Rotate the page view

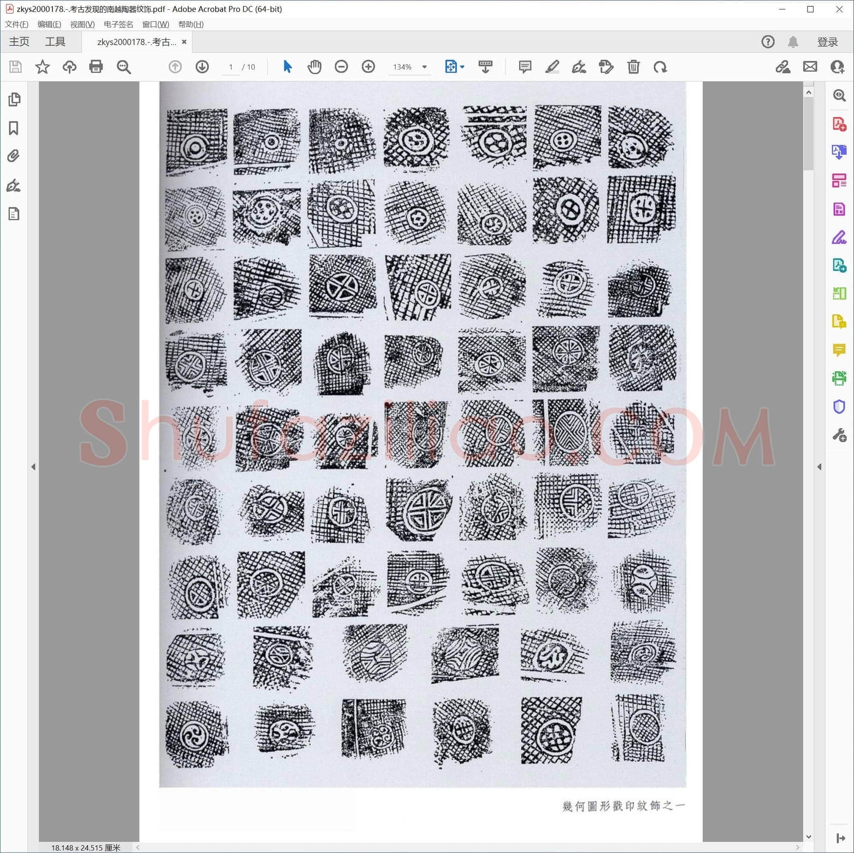pos(661,67)
